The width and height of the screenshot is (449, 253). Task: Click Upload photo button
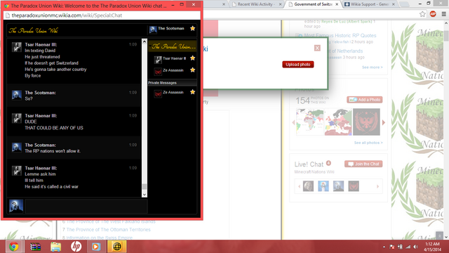coord(297,65)
